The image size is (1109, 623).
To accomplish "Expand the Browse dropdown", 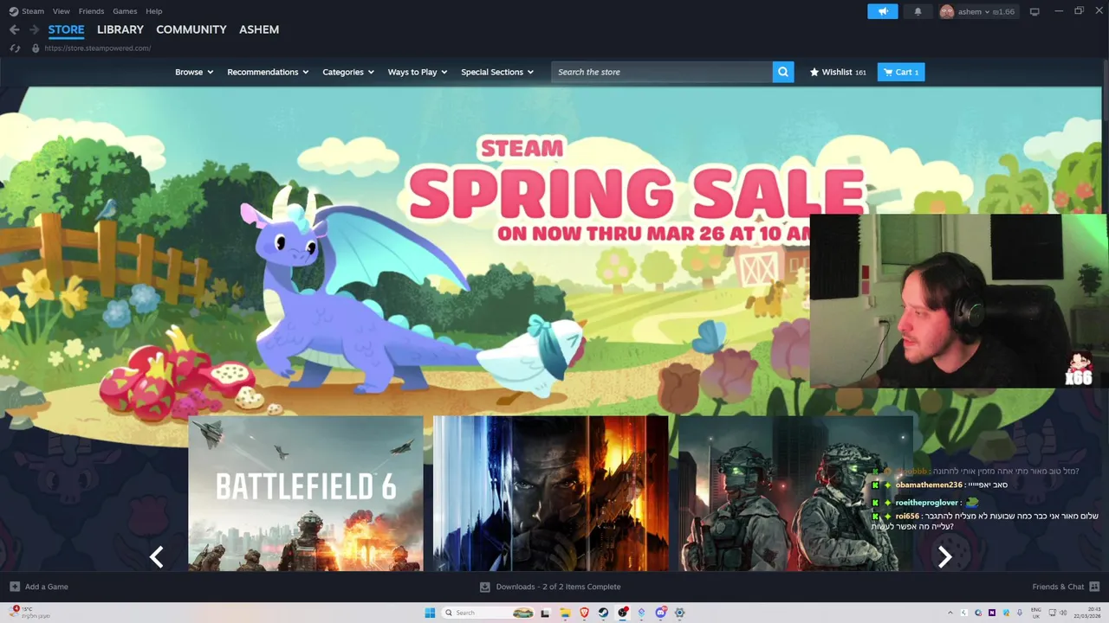I will click(x=194, y=72).
